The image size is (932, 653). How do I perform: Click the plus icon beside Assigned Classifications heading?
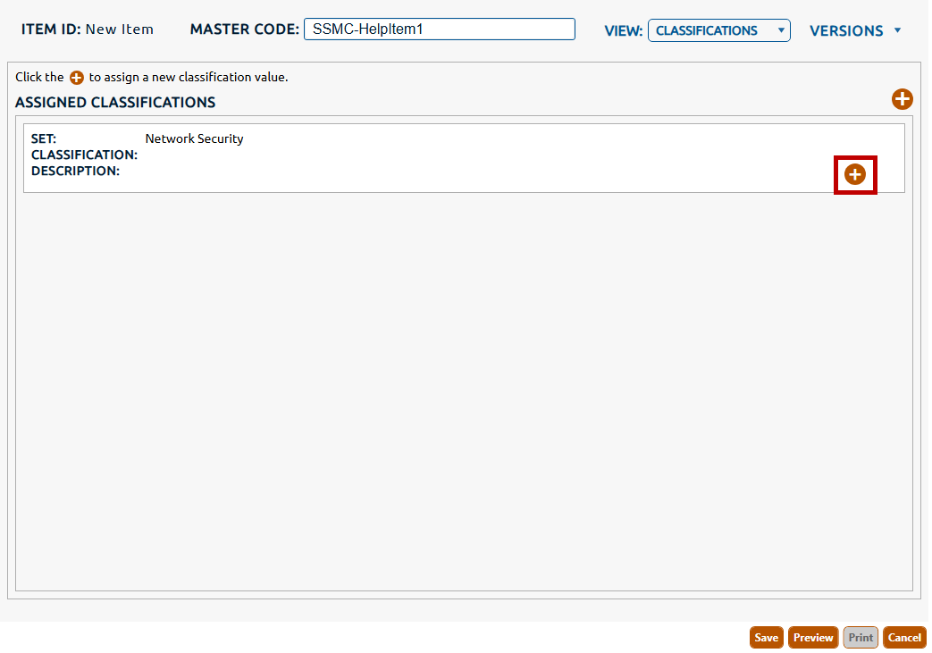pos(902,99)
